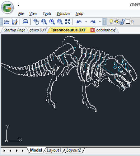Viewport: 140px width, 156px height.
Task: Switch to the gekko.DXF tab
Action: [x=38, y=30]
